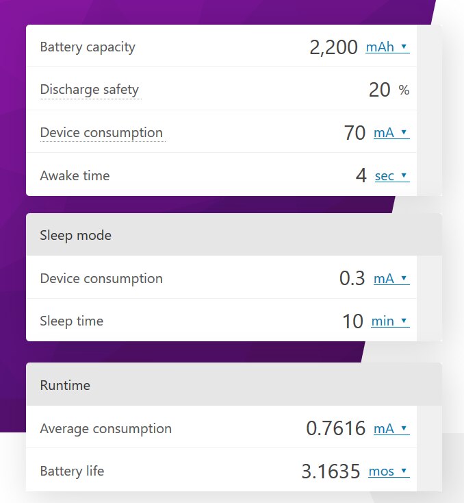Click the Runtime section header
The image size is (464, 503).
(65, 385)
